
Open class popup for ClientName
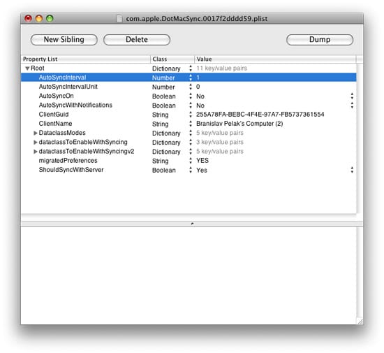tap(191, 124)
